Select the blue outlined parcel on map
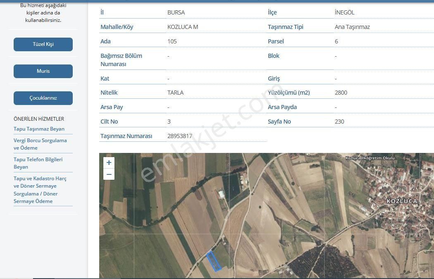The image size is (434, 279). [214, 261]
